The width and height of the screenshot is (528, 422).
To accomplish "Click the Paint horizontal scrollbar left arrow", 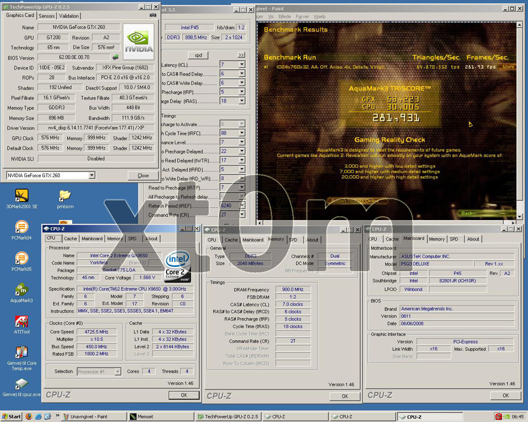I will 259,223.
